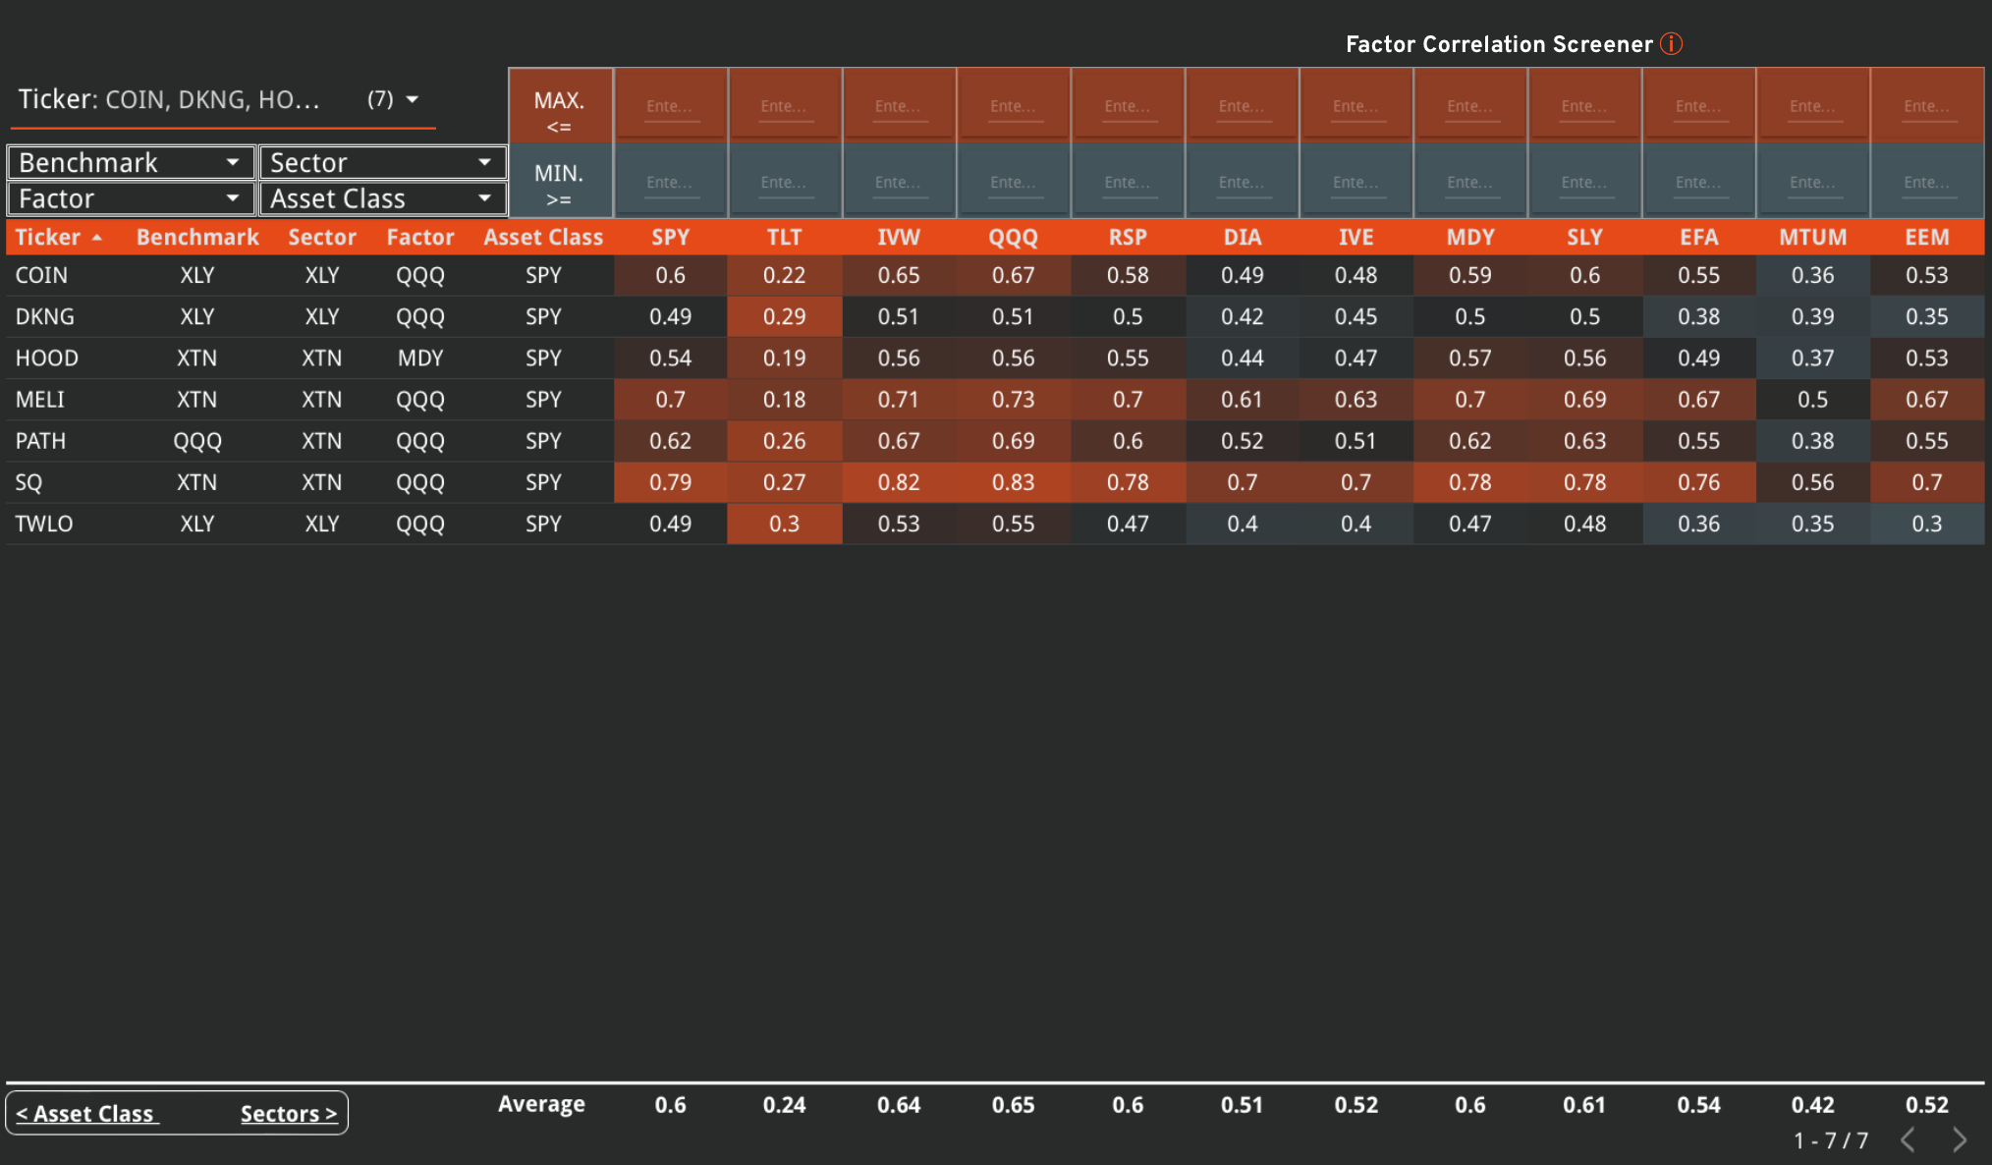
Task: Select the SQ ticker row
Action: coord(29,482)
